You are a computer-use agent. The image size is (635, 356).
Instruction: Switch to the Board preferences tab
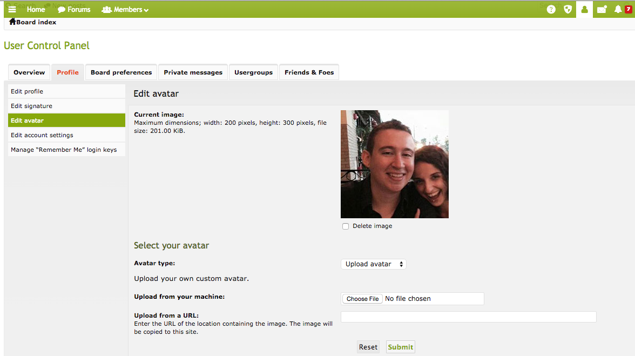(x=121, y=72)
